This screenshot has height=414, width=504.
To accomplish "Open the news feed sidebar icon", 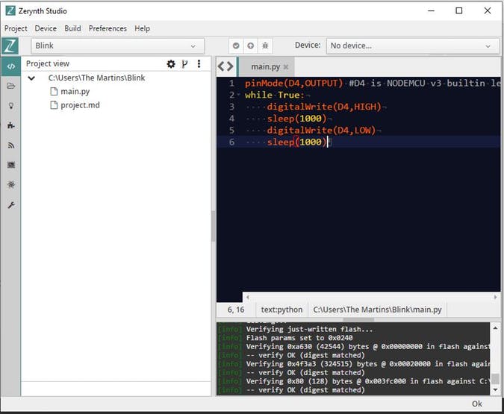I will coord(11,145).
